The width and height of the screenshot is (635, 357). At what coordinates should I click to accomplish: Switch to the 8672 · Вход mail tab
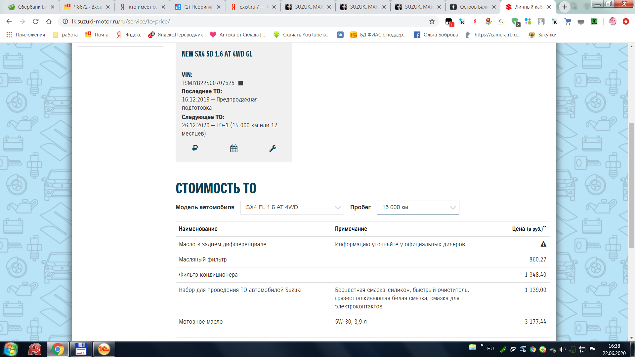tap(87, 7)
